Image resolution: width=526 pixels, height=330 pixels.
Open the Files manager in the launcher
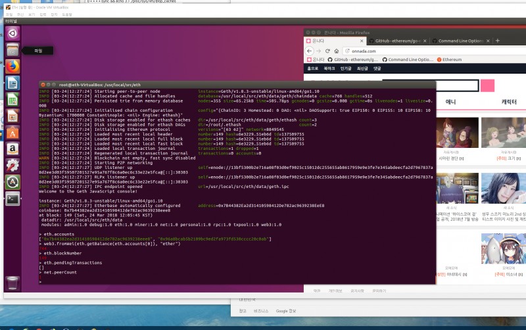tap(12, 50)
